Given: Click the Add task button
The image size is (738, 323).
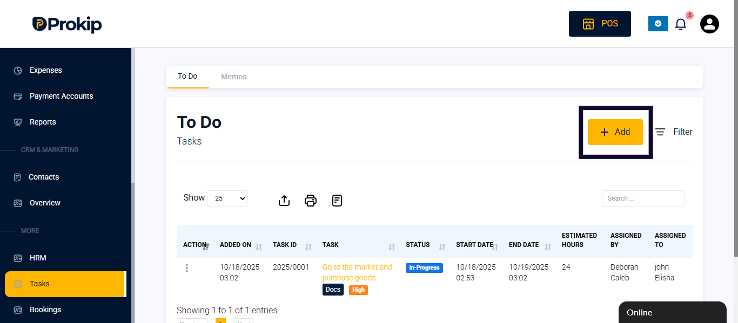Looking at the screenshot, I should pos(615,132).
